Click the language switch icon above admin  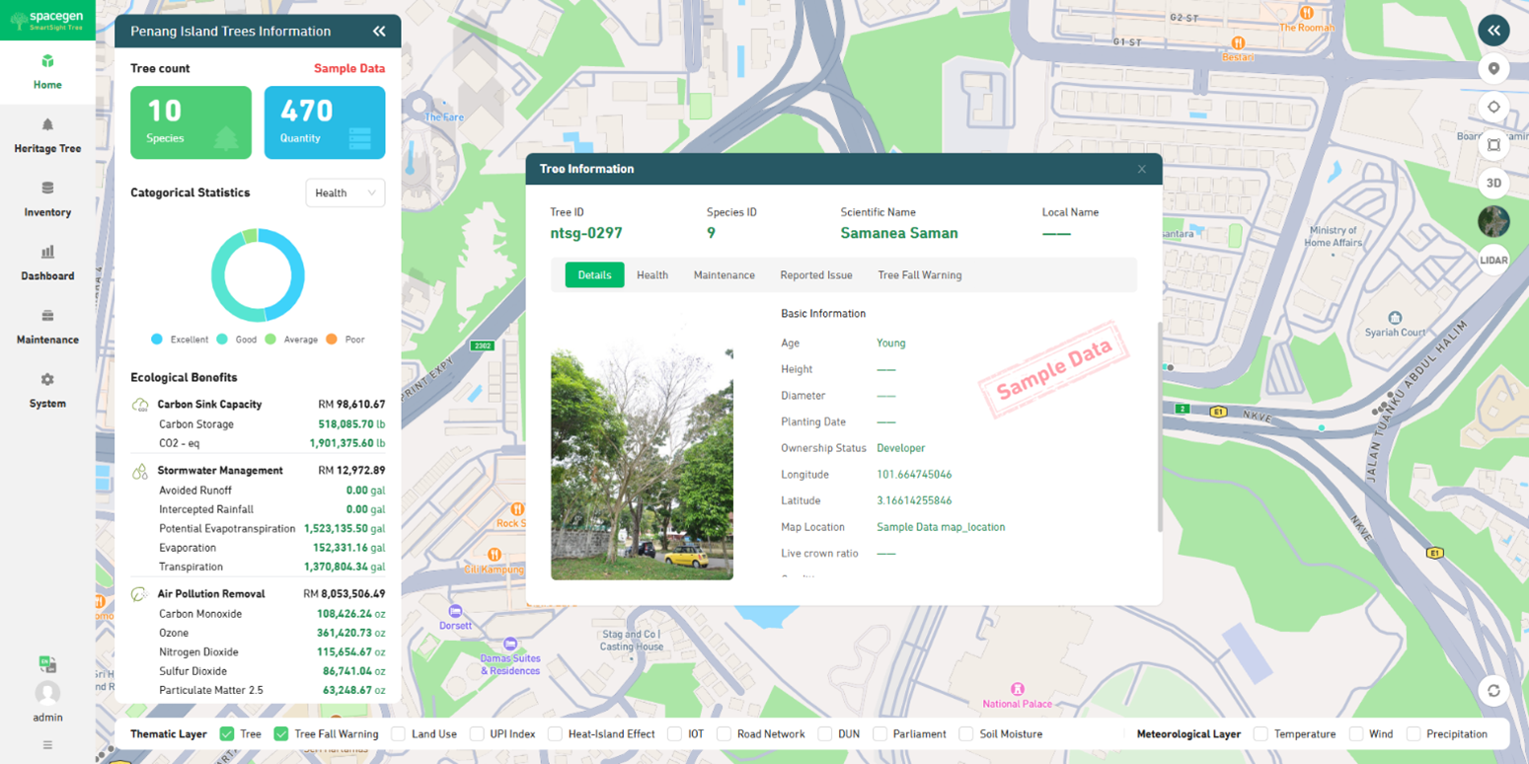(x=47, y=664)
